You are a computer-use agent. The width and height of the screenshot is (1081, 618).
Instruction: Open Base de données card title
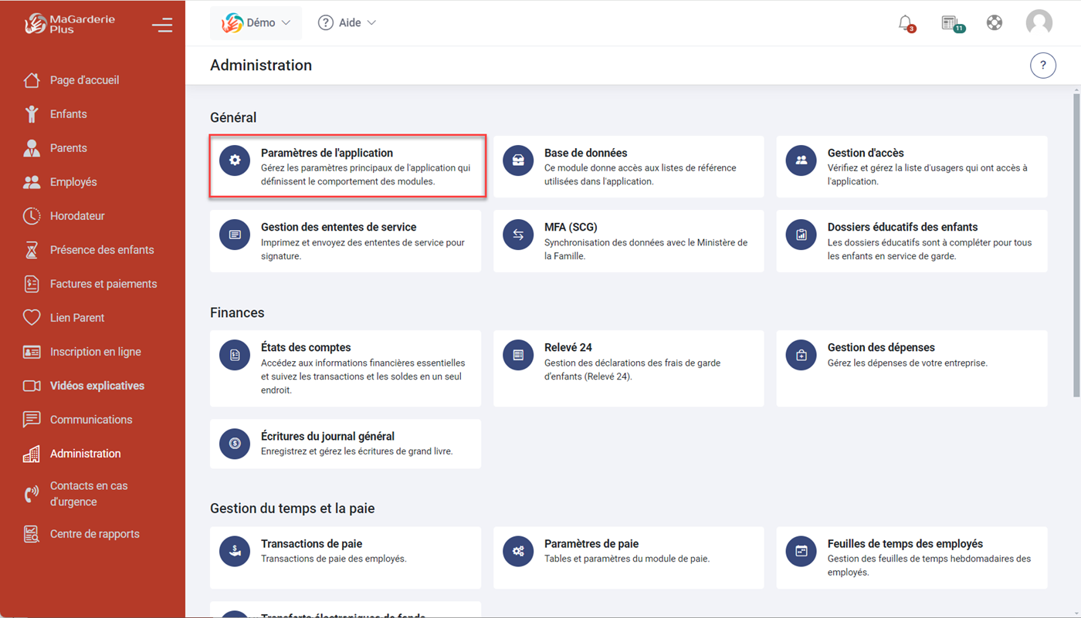click(585, 153)
